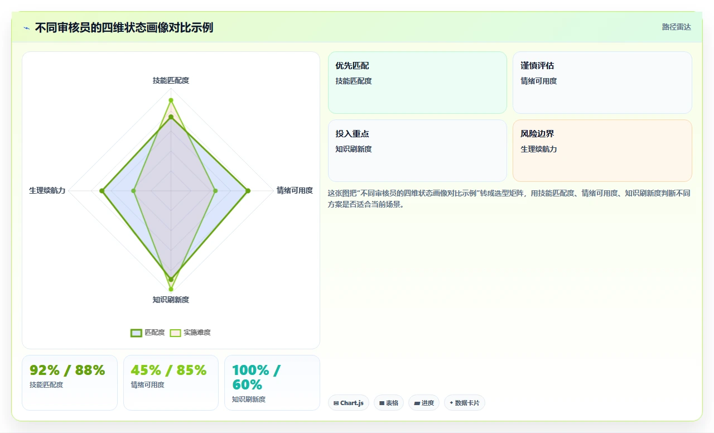
Task: Click 知识刷新度 text in 投入重点 card
Action: click(x=354, y=149)
